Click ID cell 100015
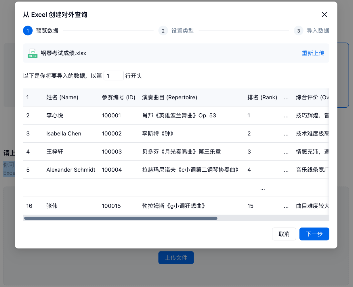Image resolution: width=353 pixels, height=287 pixels. pyautogui.click(x=111, y=206)
